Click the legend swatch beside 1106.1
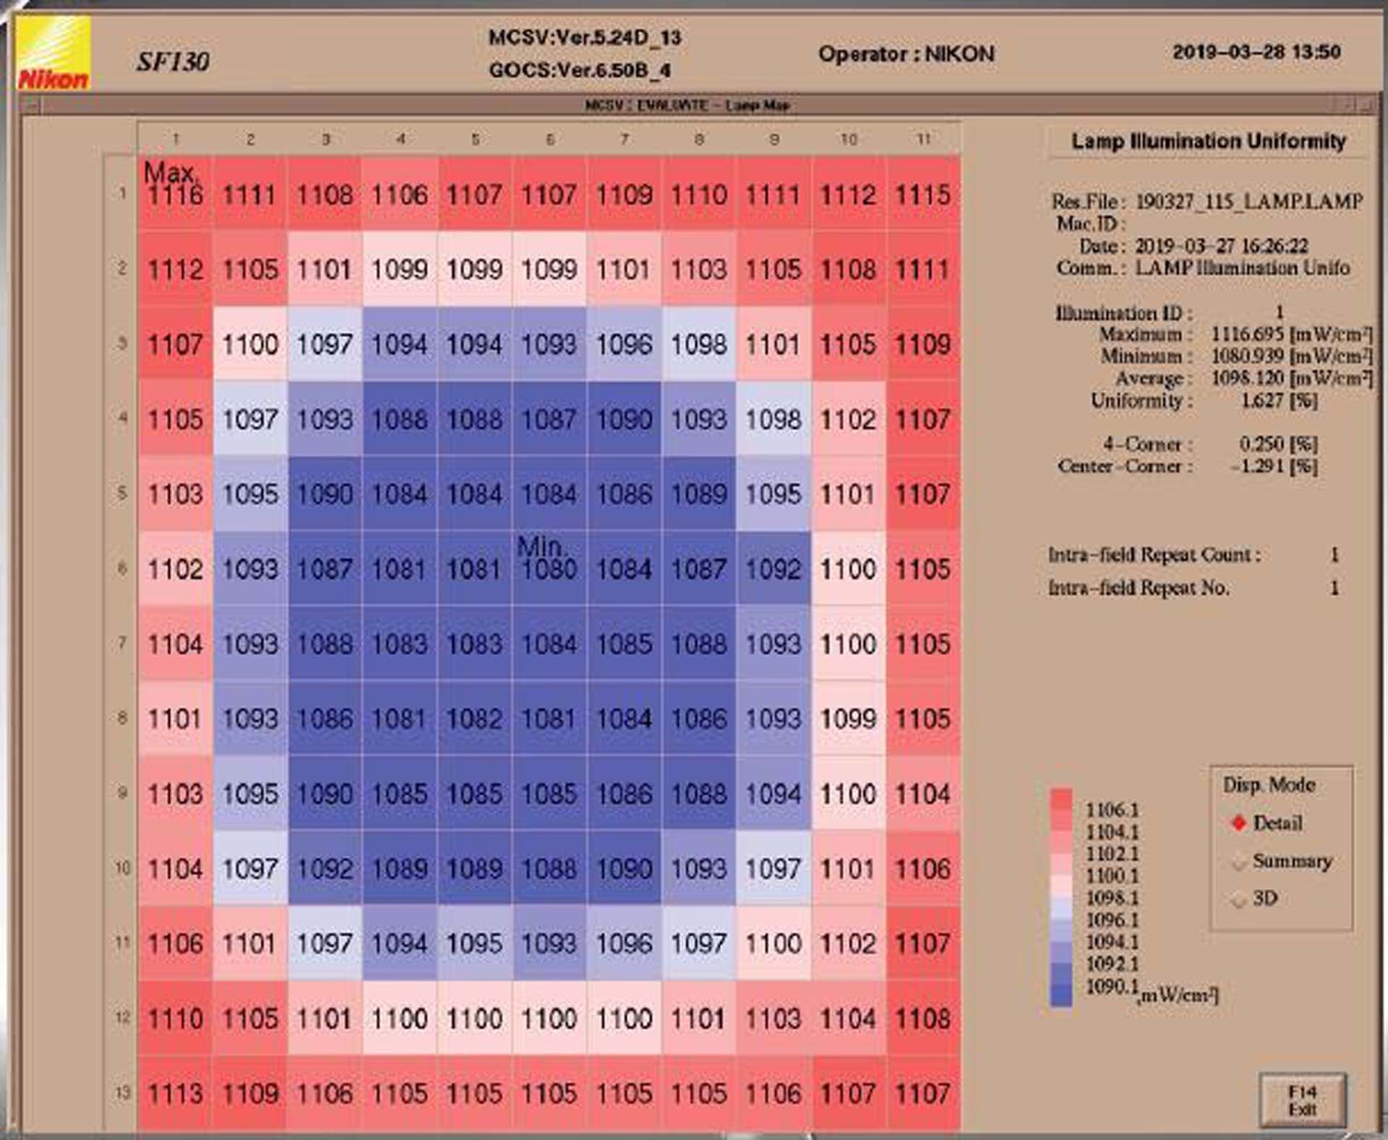Image resolution: width=1388 pixels, height=1140 pixels. click(x=1061, y=799)
